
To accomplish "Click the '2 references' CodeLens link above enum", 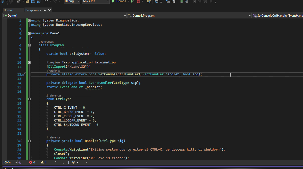I will (54, 95).
